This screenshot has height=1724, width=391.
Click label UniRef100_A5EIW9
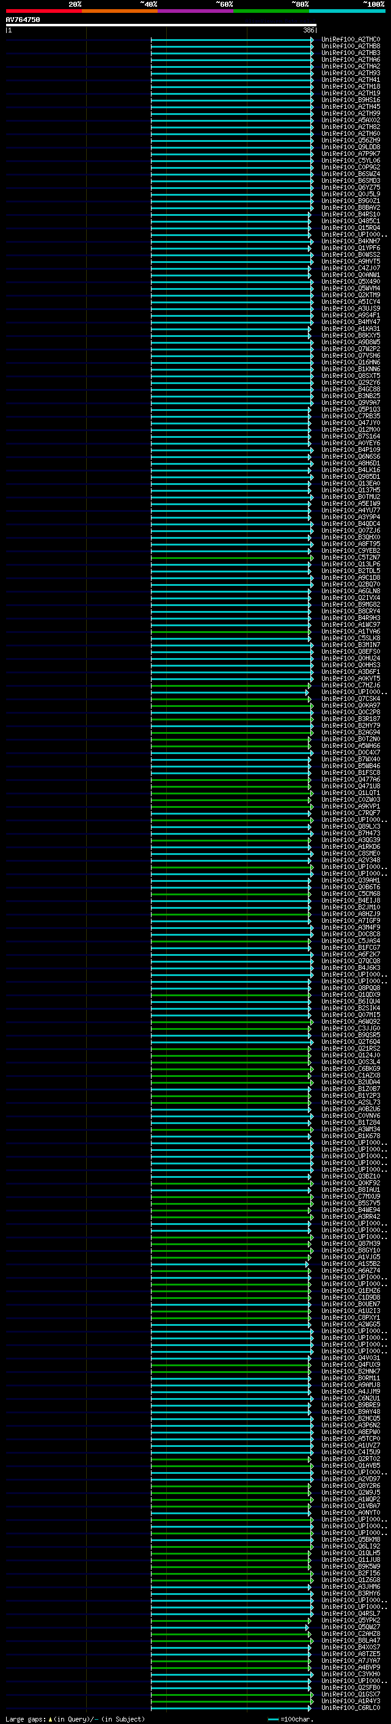(x=351, y=504)
